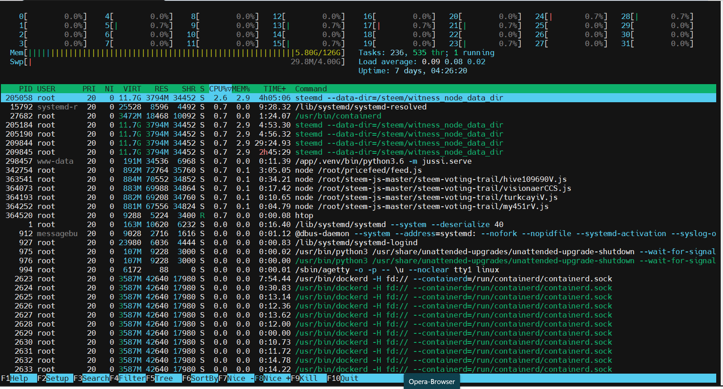Select the dbus-daemon messagebus row

click(x=359, y=233)
